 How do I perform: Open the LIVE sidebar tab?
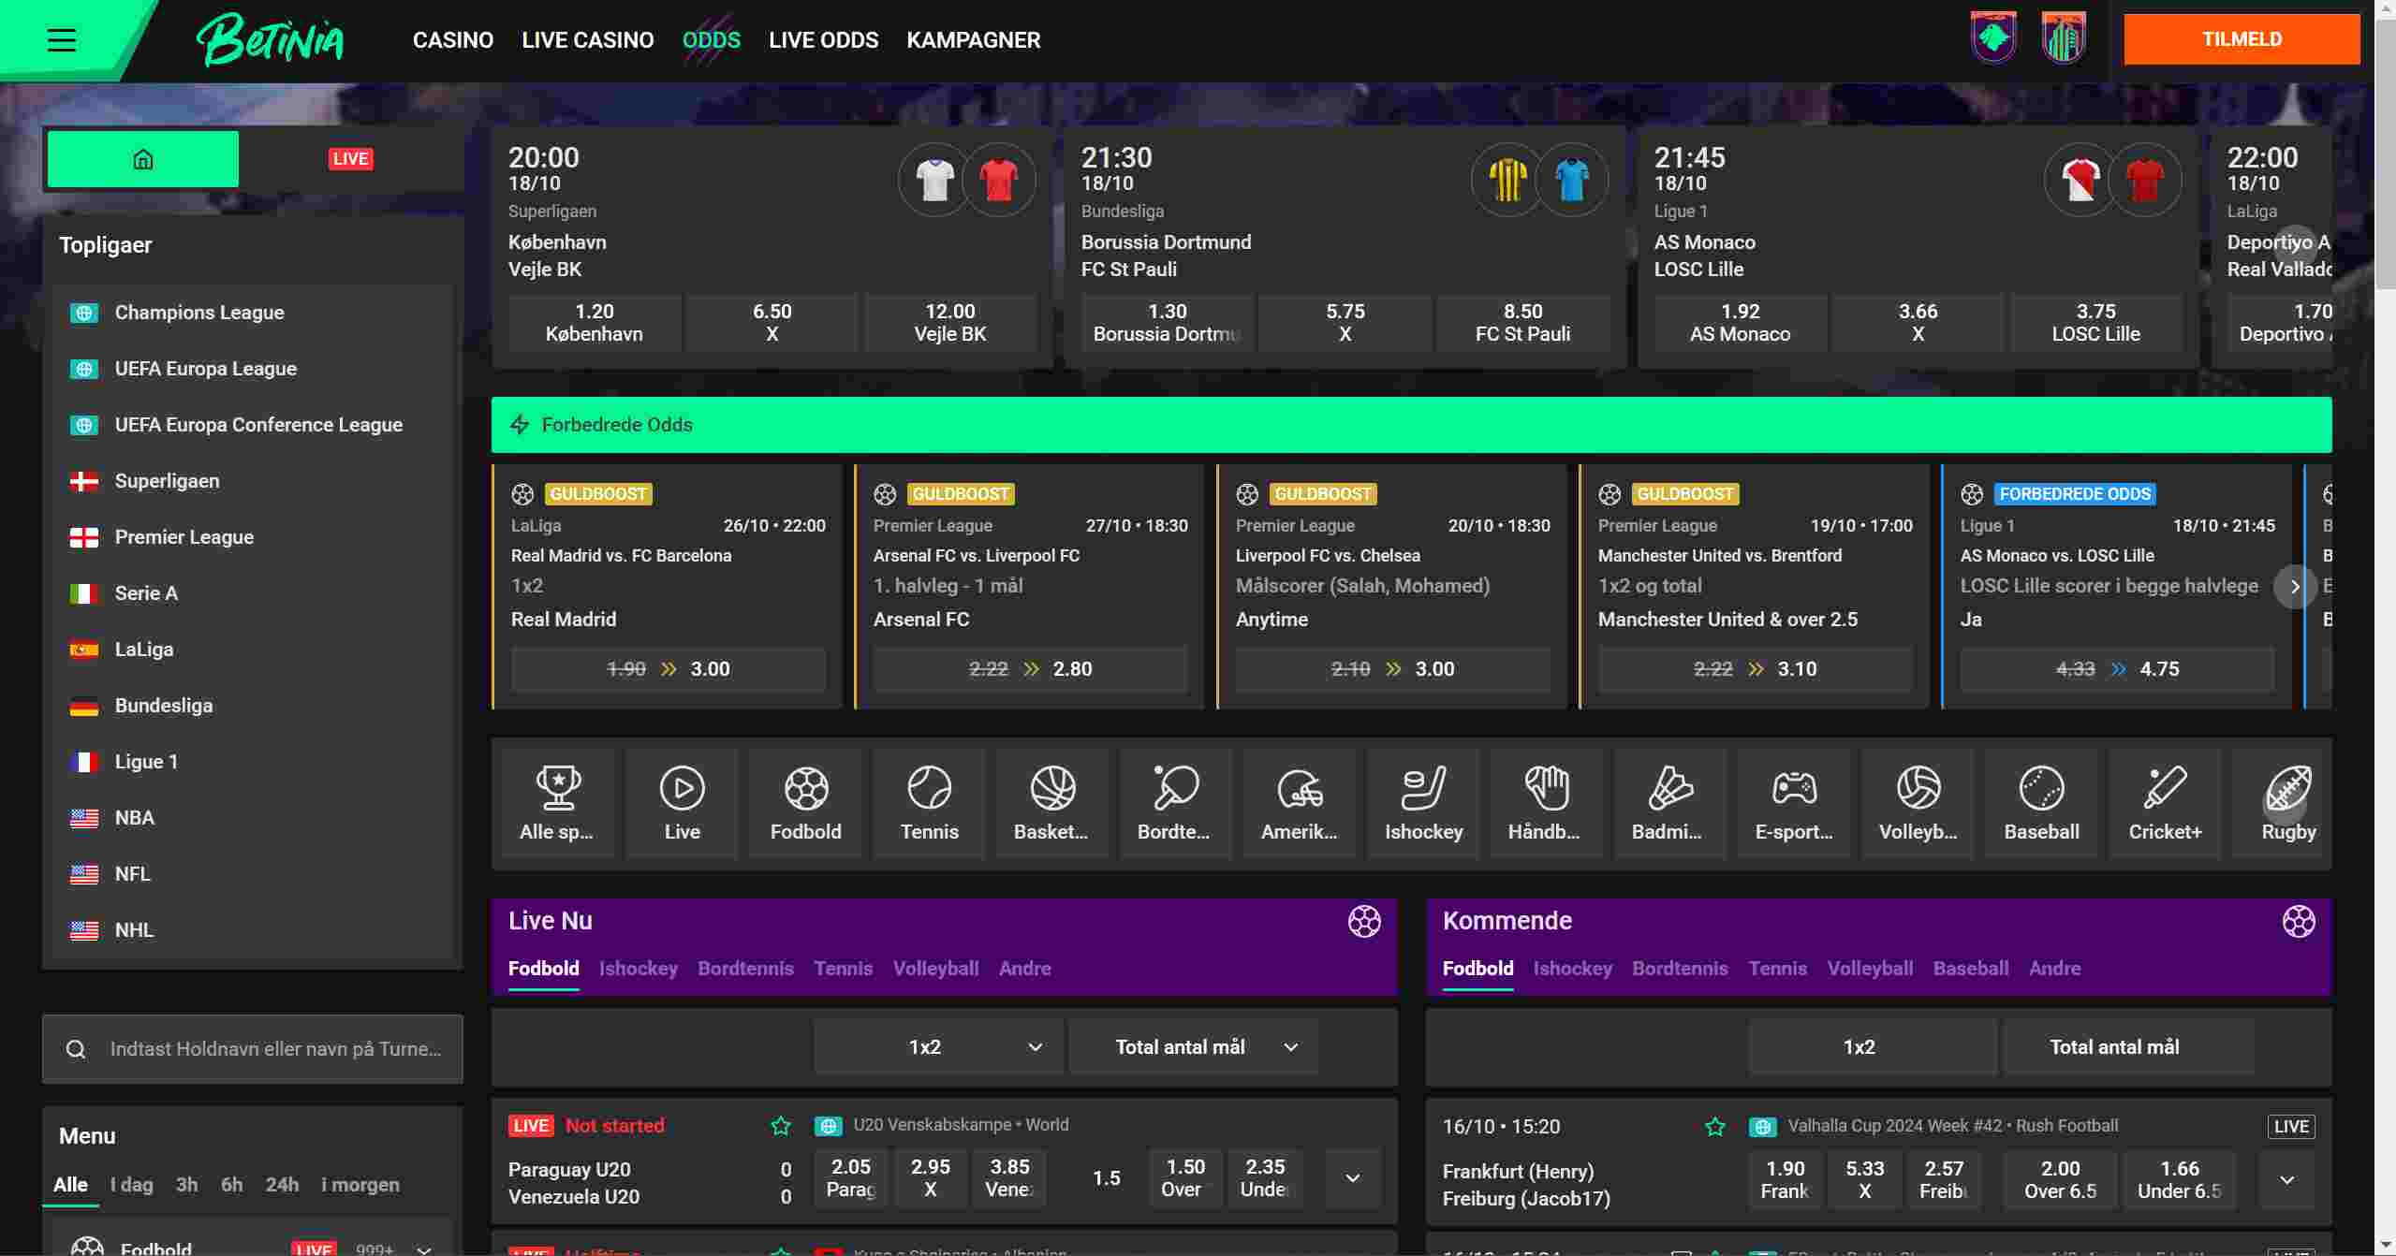tap(351, 159)
